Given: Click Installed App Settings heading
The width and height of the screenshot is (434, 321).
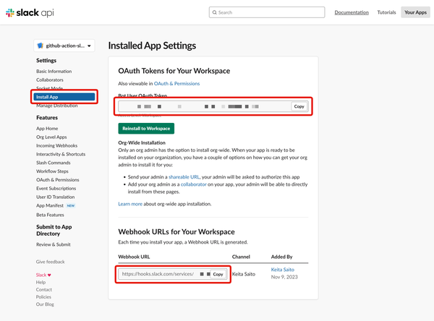Looking at the screenshot, I should point(152,46).
